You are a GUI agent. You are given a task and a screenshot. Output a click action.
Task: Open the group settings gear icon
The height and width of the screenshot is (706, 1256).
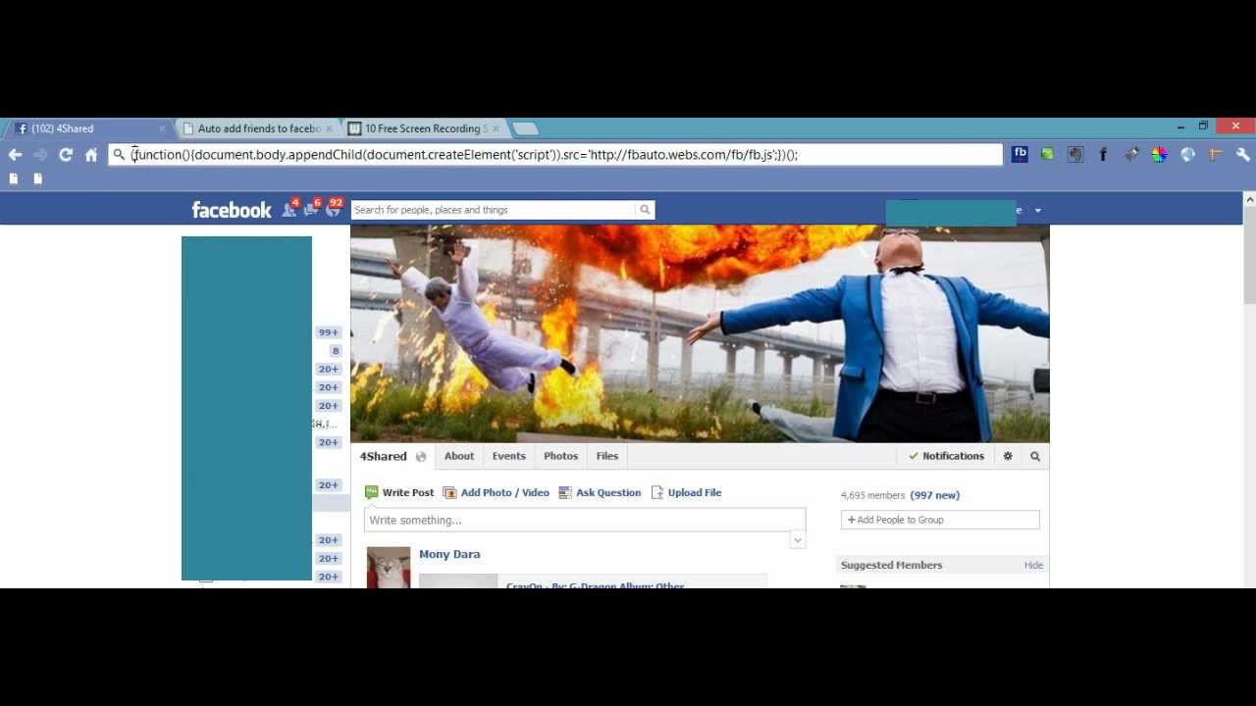[x=1008, y=456]
